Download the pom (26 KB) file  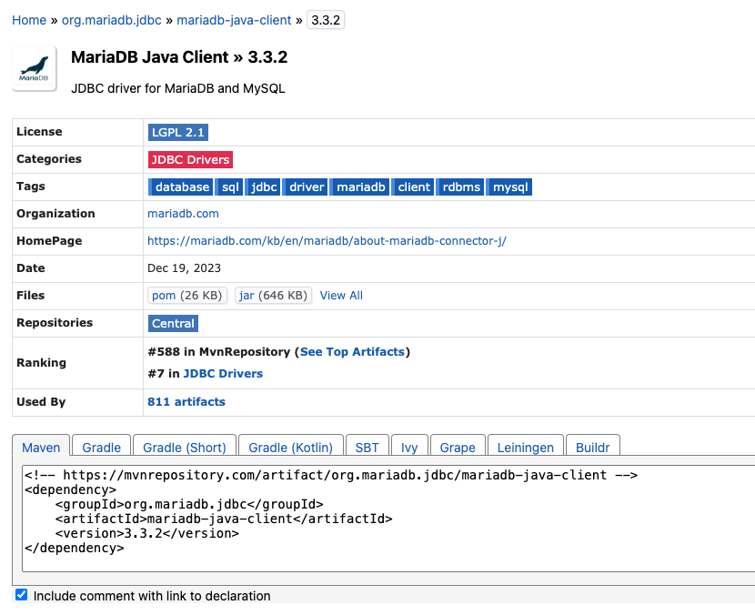click(x=187, y=296)
